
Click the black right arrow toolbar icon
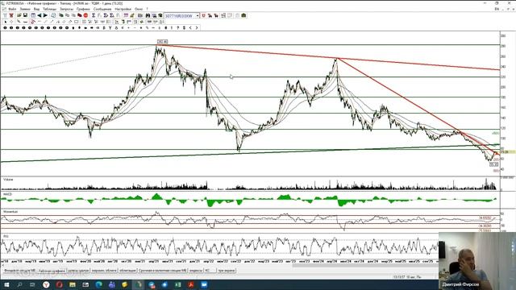(45, 15)
